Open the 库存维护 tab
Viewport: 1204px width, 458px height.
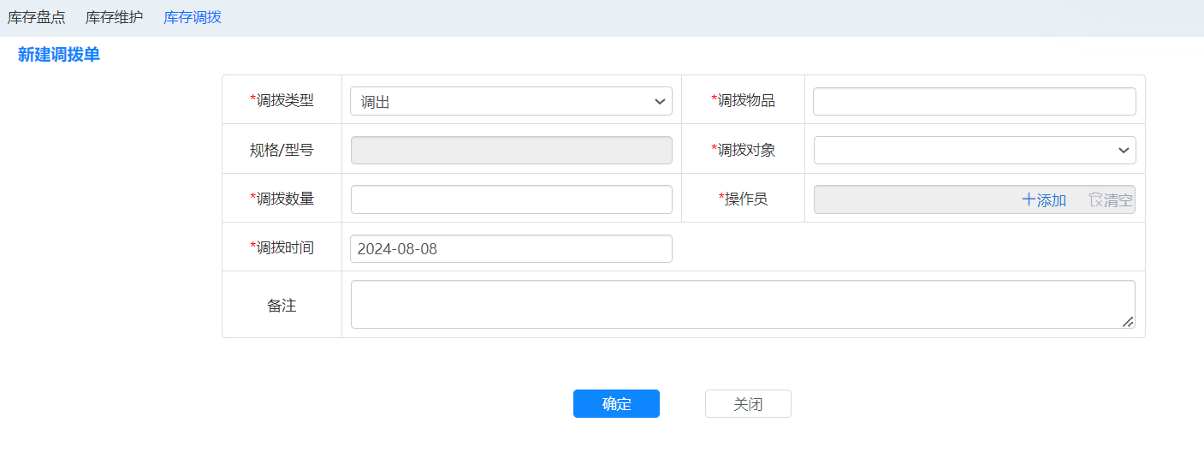114,17
